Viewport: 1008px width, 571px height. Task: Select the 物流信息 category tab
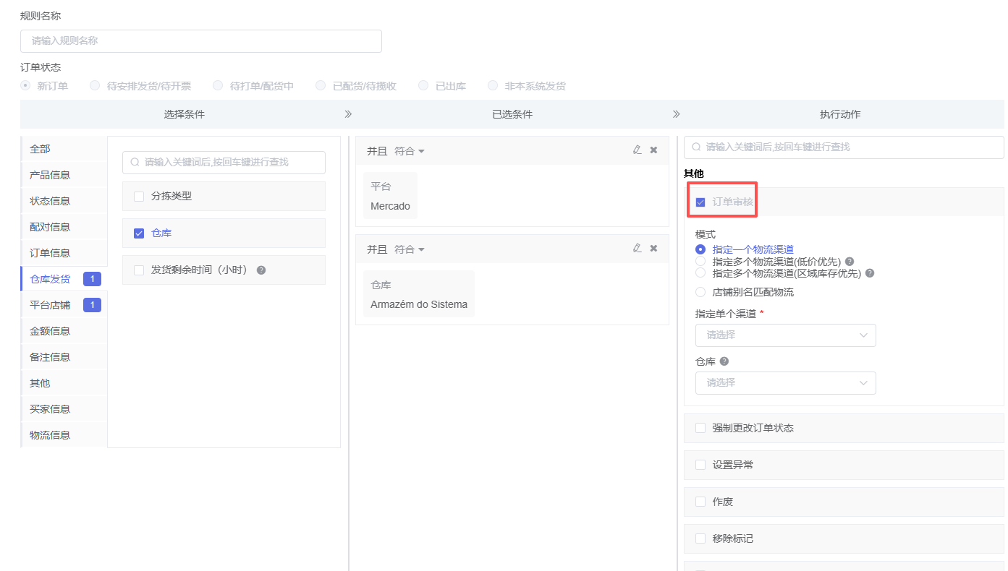click(50, 435)
